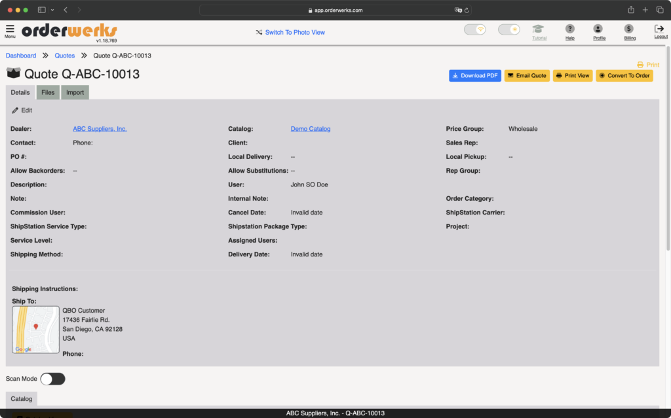Enable the Scan Mode switch

point(52,379)
